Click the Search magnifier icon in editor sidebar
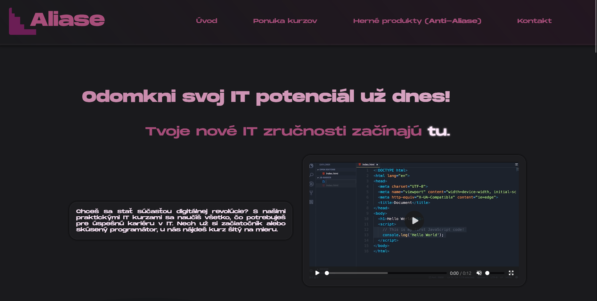Screen dimensions: 597x301 311,175
